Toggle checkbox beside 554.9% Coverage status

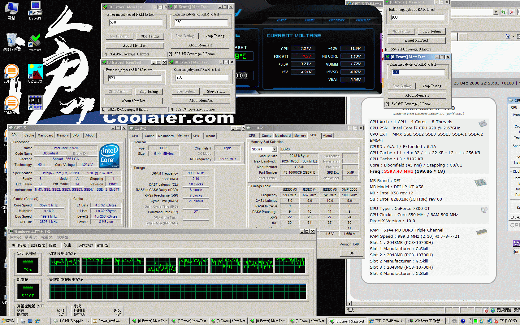387,49
